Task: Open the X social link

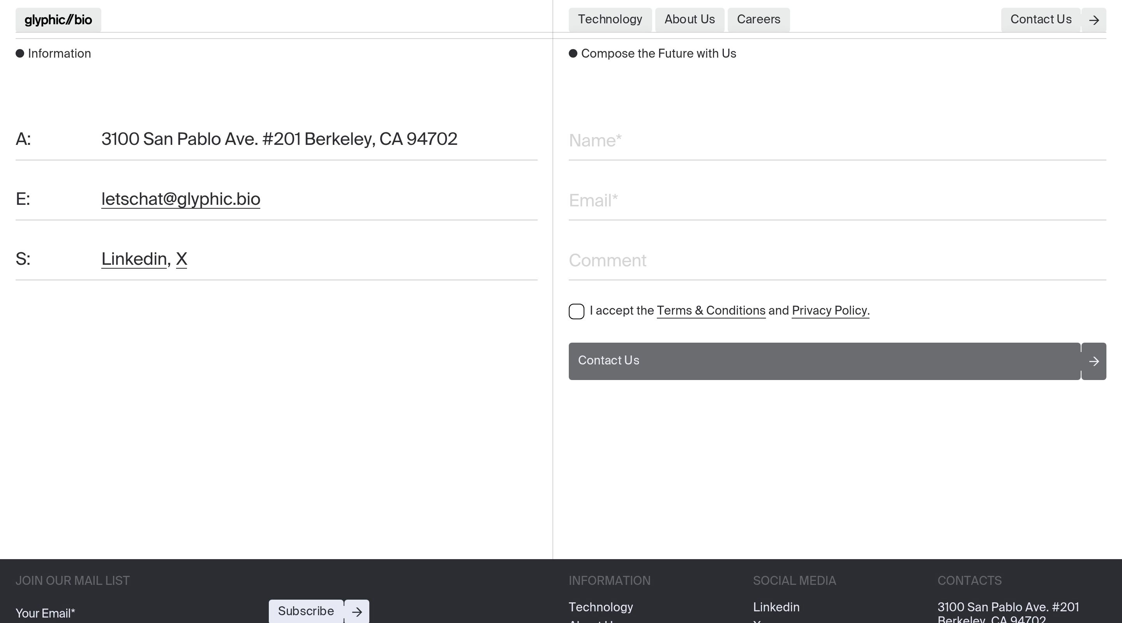Action: (x=181, y=259)
